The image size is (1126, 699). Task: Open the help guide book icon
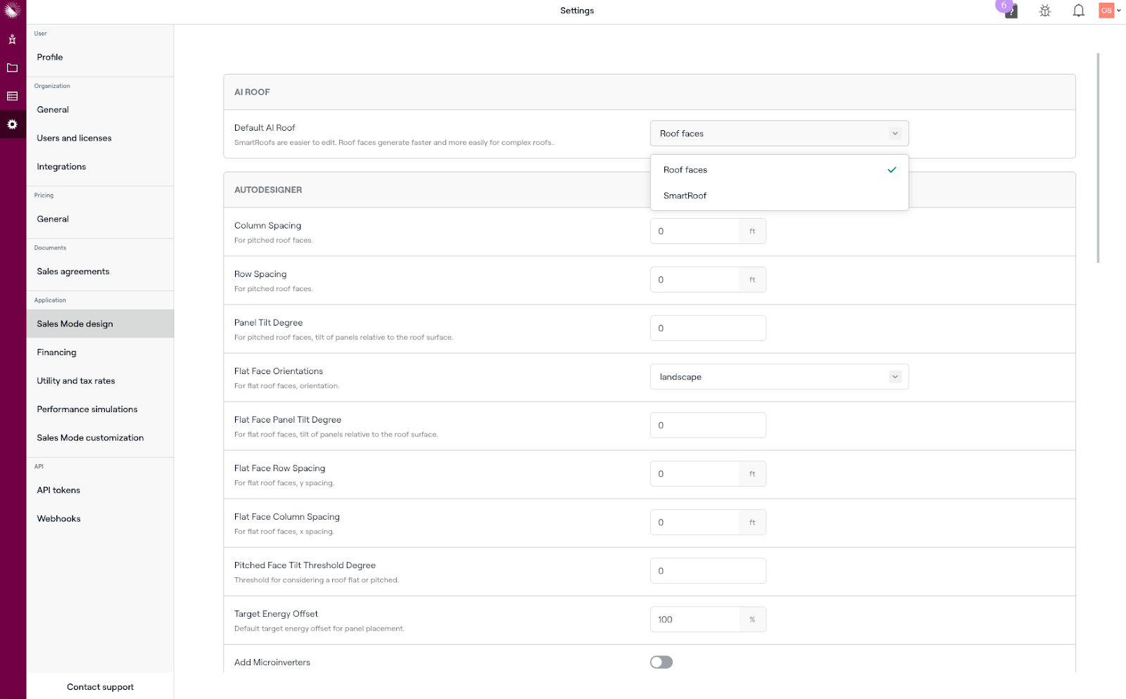pyautogui.click(x=1011, y=11)
